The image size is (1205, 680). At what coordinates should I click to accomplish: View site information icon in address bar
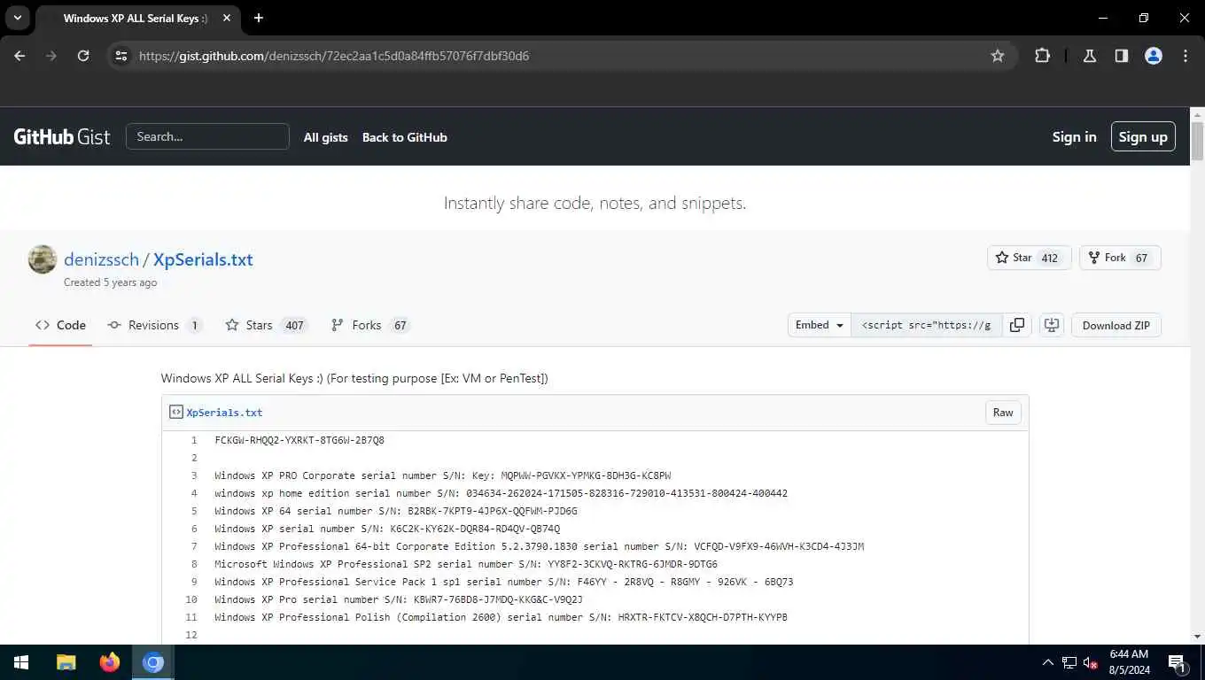121,56
